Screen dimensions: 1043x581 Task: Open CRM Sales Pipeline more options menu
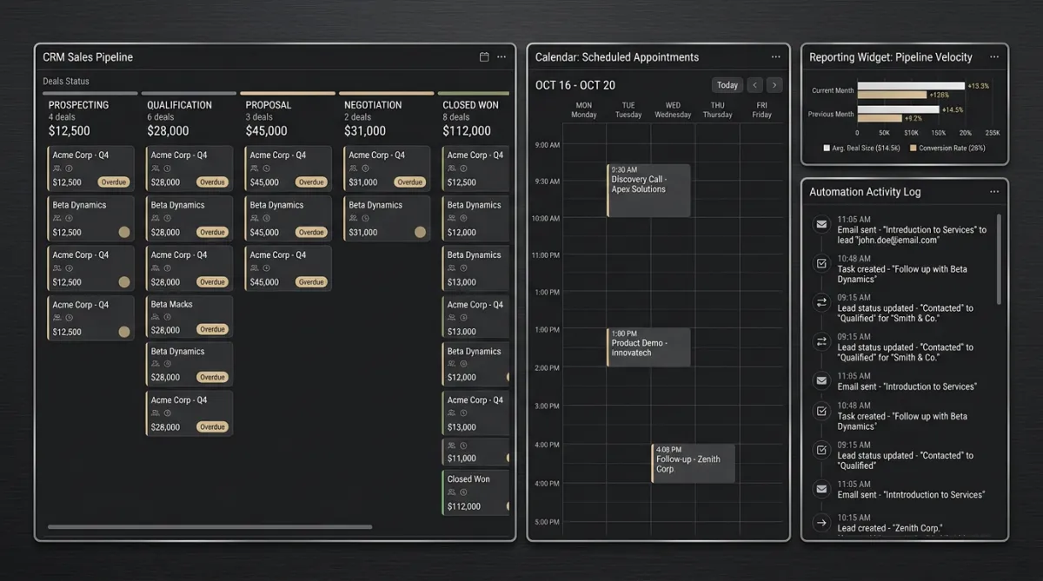(x=502, y=57)
